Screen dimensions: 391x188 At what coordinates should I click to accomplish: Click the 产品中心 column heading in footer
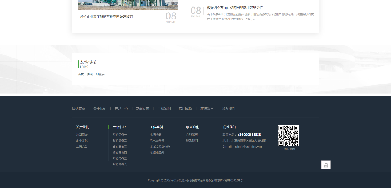coord(119,127)
